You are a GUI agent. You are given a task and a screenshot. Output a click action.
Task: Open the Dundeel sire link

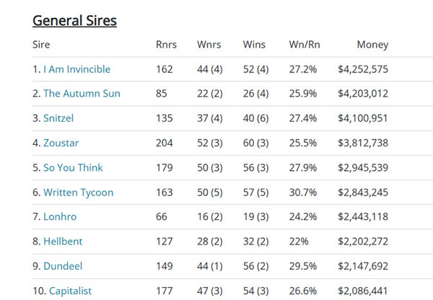click(x=63, y=266)
